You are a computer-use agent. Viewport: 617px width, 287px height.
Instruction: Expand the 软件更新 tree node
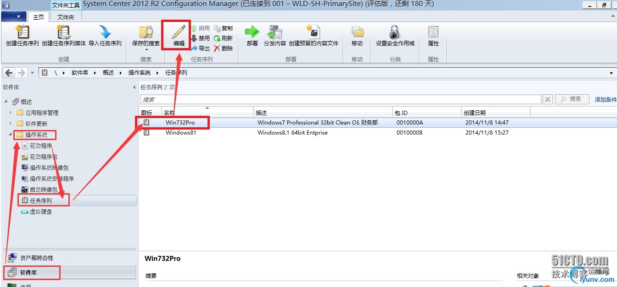(x=11, y=124)
